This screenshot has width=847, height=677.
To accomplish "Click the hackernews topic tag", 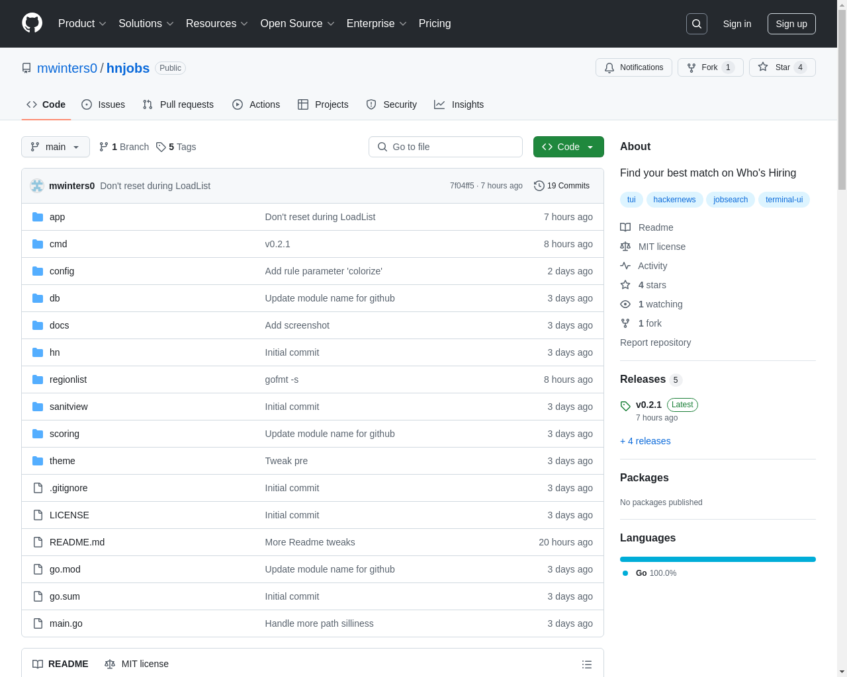I will click(x=674, y=200).
